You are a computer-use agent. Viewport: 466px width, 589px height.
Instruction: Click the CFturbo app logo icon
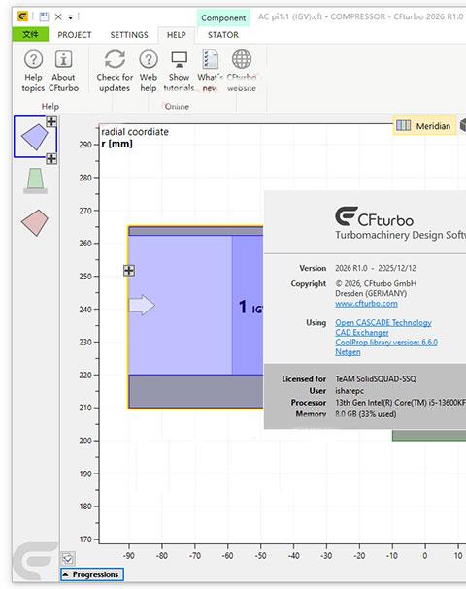click(x=22, y=16)
